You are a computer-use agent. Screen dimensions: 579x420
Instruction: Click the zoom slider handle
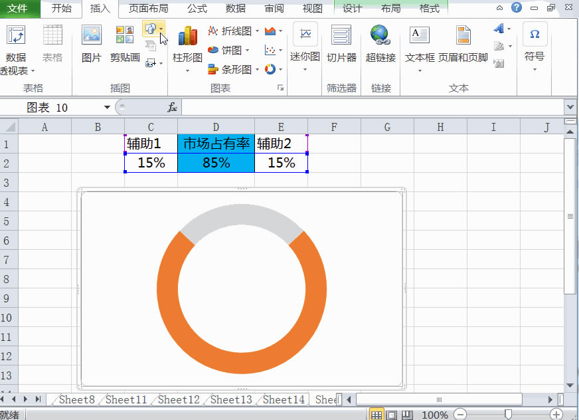pyautogui.click(x=508, y=415)
